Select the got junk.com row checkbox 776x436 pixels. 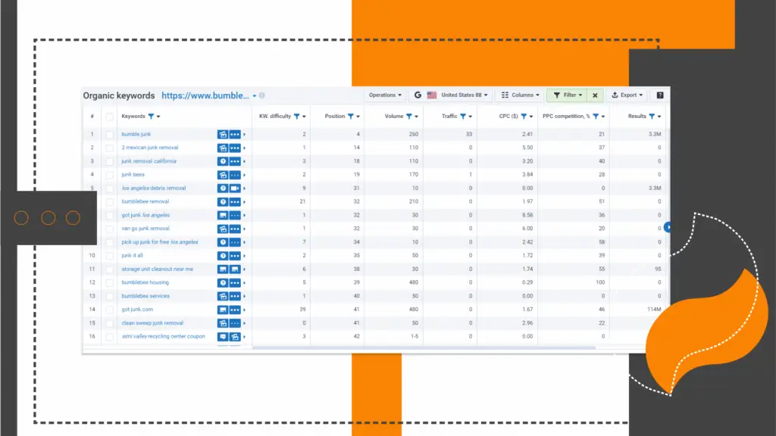pyautogui.click(x=110, y=310)
